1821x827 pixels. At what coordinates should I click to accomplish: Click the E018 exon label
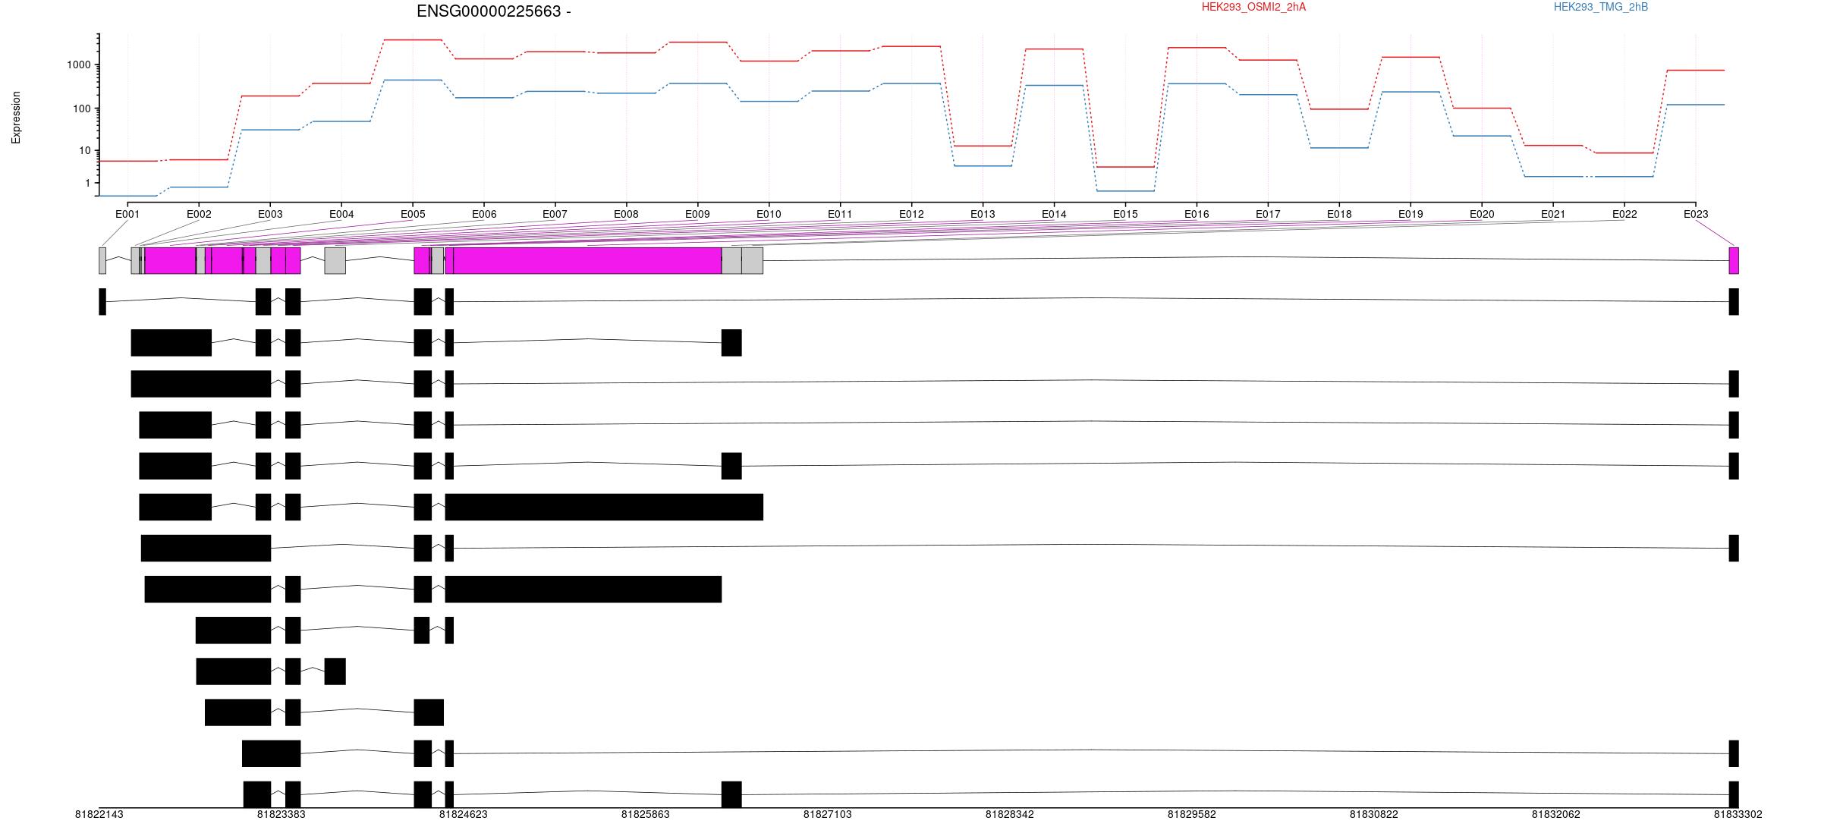coord(1339,214)
